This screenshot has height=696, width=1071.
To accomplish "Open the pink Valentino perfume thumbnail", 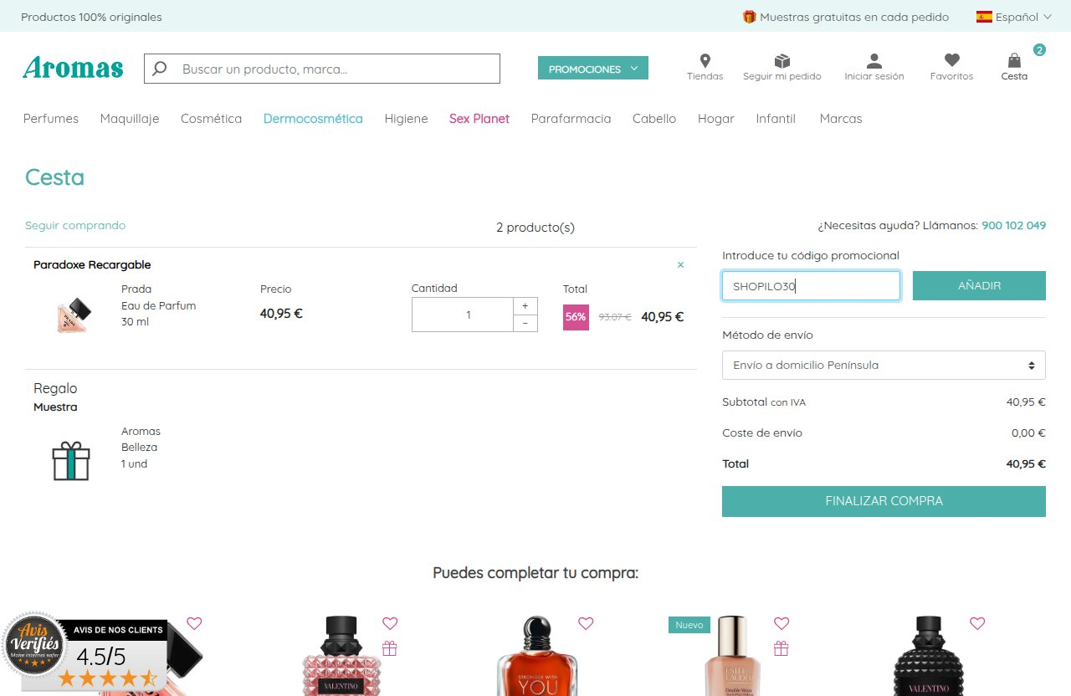I will click(x=341, y=657).
